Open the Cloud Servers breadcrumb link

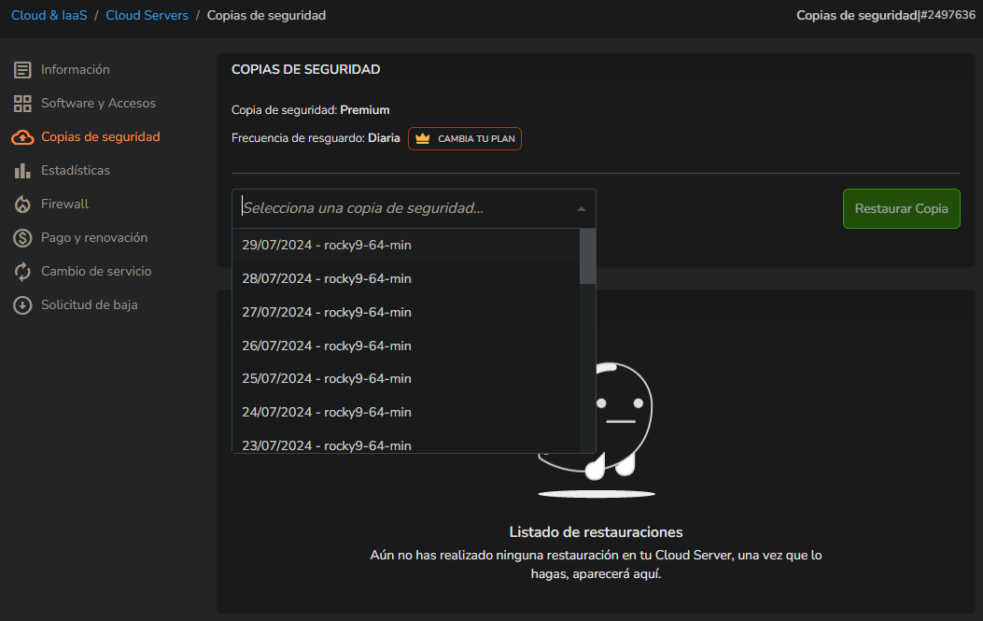(x=147, y=15)
